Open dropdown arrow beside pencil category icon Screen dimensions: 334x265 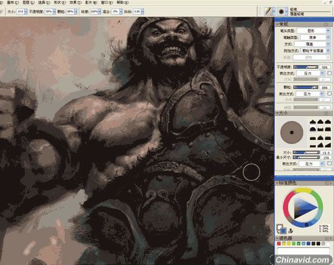(x=274, y=12)
